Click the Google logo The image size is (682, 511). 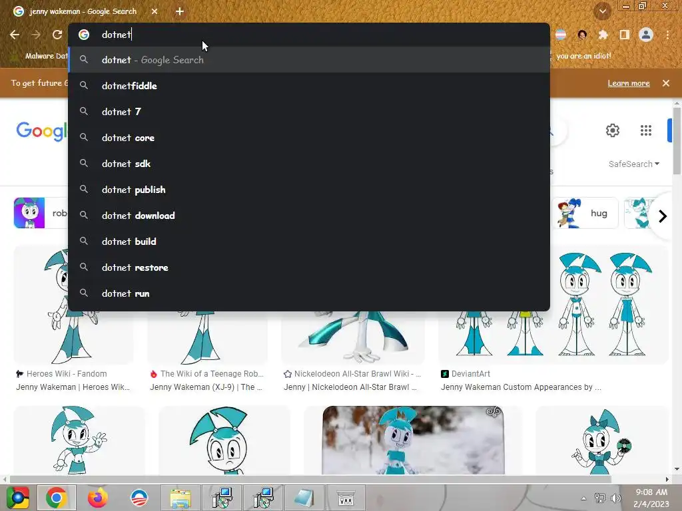point(42,131)
